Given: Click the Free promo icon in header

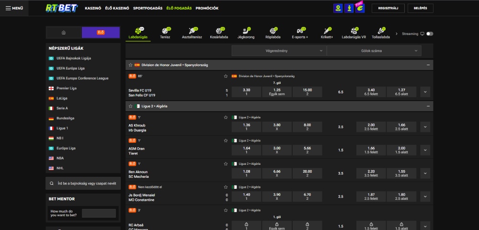Looking at the screenshot, I should (x=360, y=8).
